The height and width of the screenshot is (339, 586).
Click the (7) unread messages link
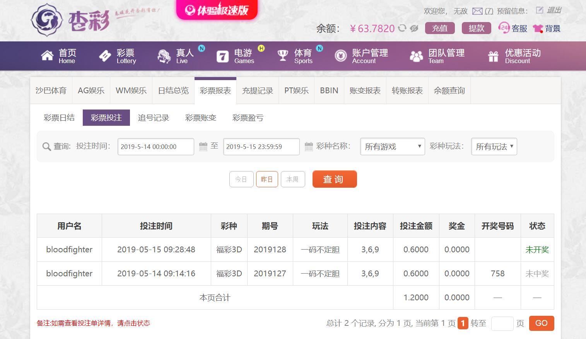pyautogui.click(x=489, y=11)
